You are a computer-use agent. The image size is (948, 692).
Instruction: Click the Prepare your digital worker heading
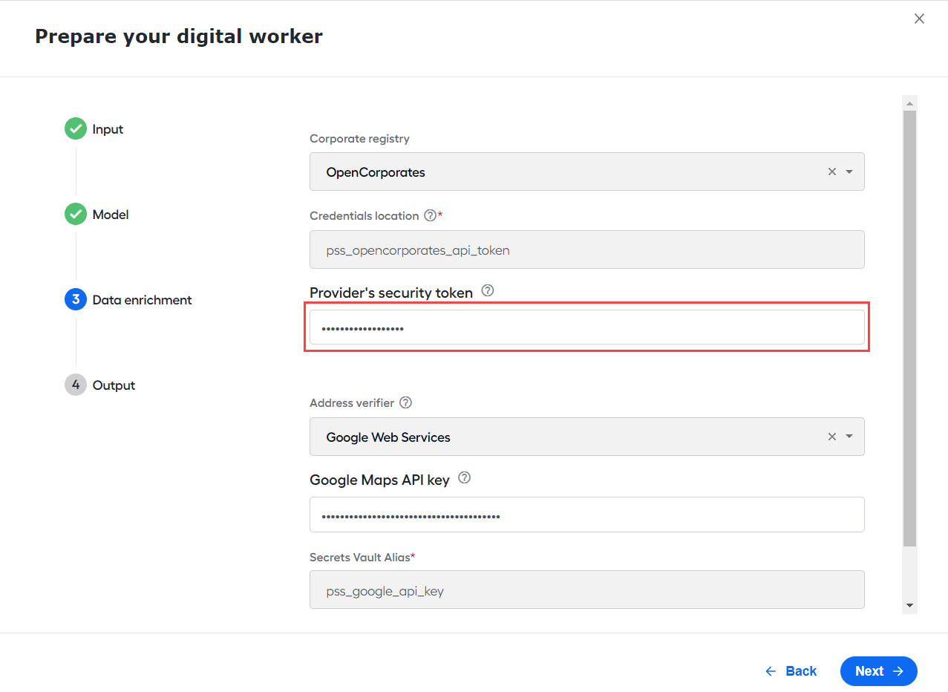click(179, 36)
